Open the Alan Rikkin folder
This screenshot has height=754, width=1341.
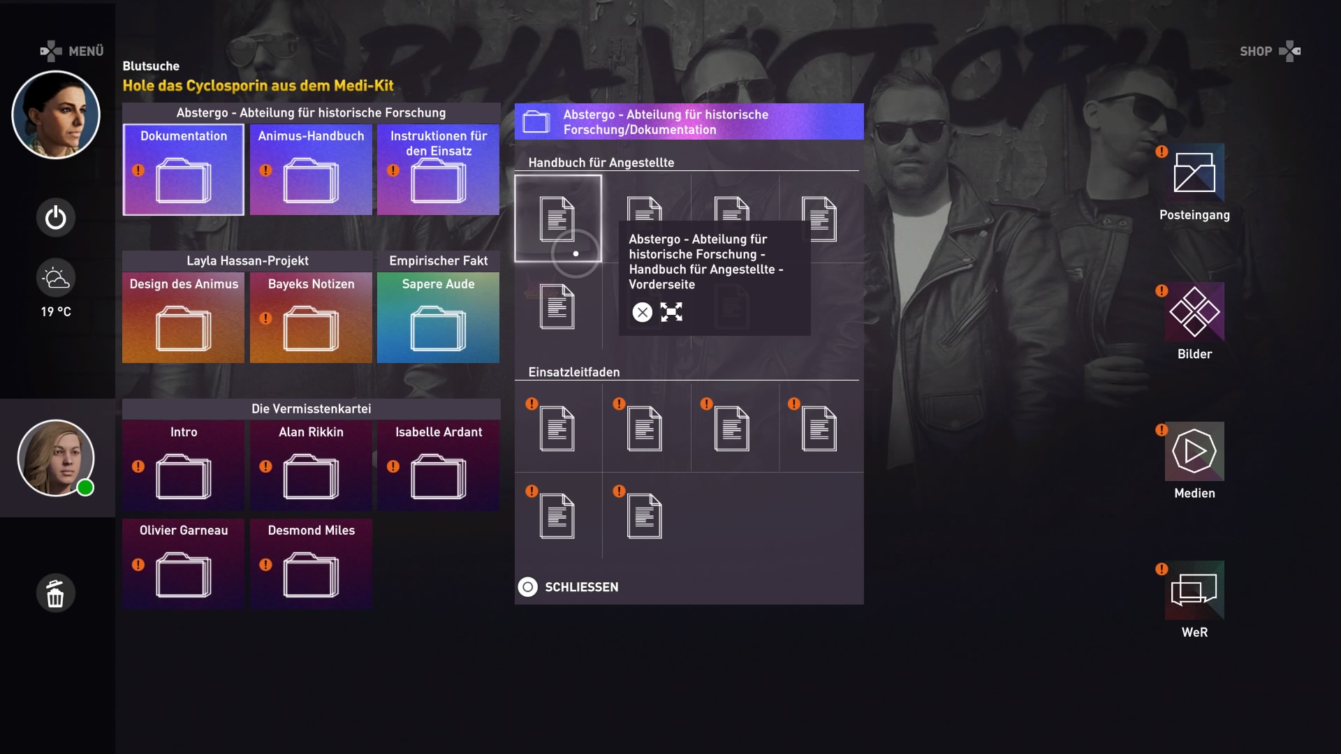(x=311, y=466)
